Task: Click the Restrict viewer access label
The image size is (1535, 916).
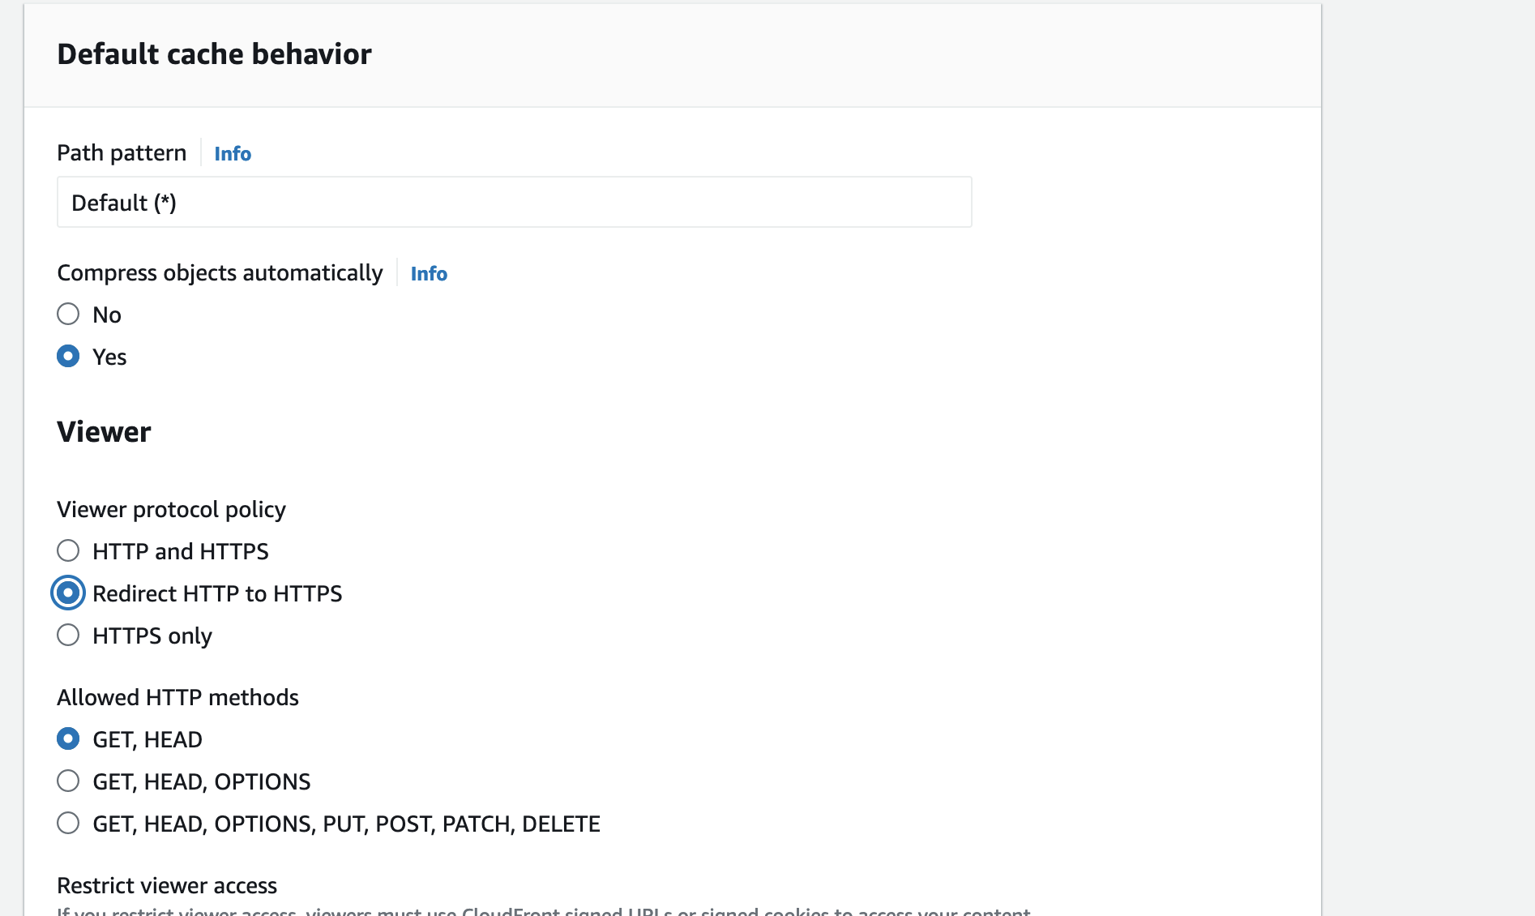Action: click(x=167, y=885)
